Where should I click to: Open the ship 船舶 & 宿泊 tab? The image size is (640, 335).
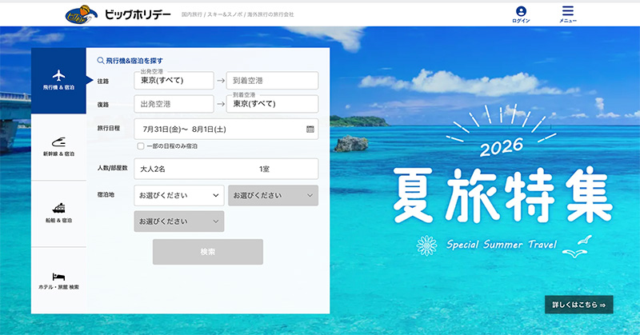pos(58,213)
